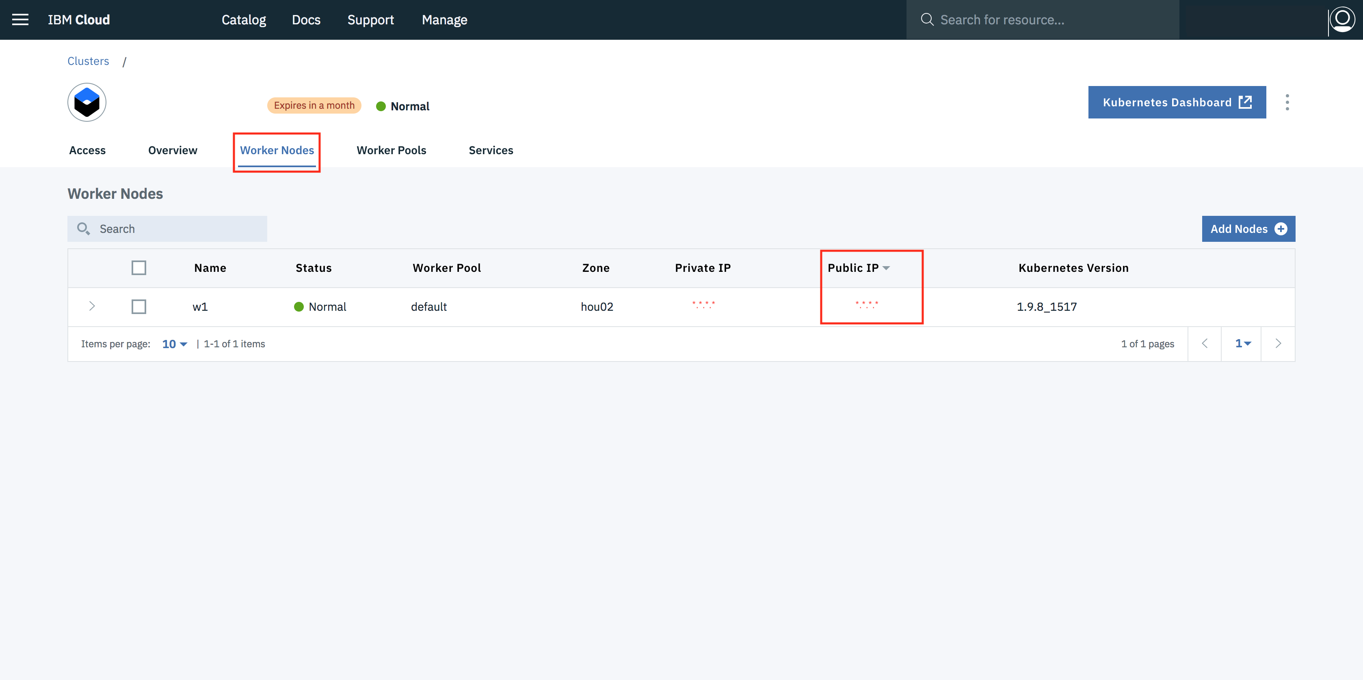This screenshot has width=1363, height=680.
Task: Open the hamburger navigation menu
Action: click(x=20, y=19)
